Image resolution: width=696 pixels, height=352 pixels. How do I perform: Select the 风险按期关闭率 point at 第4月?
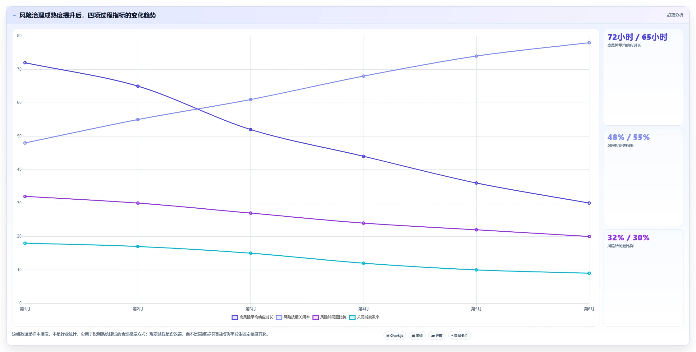pos(364,76)
